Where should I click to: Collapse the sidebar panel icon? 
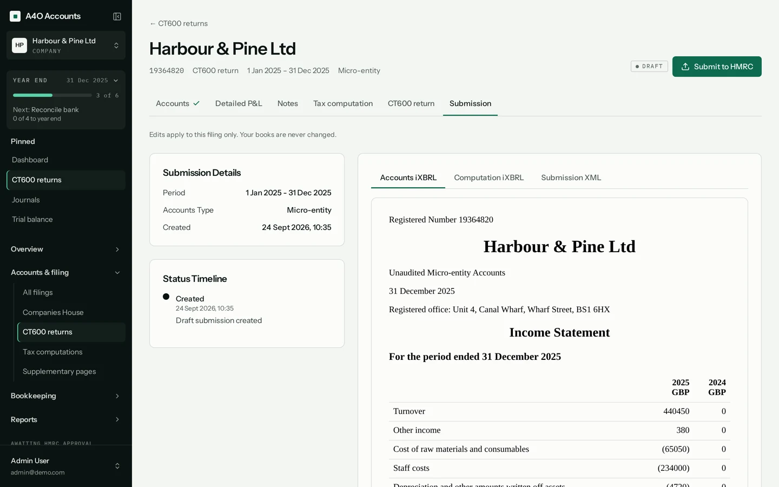click(117, 16)
